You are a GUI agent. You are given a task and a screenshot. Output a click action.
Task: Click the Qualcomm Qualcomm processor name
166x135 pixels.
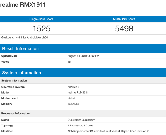click(x=81, y=120)
